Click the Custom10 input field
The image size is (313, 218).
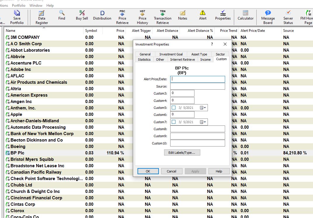coord(197,143)
